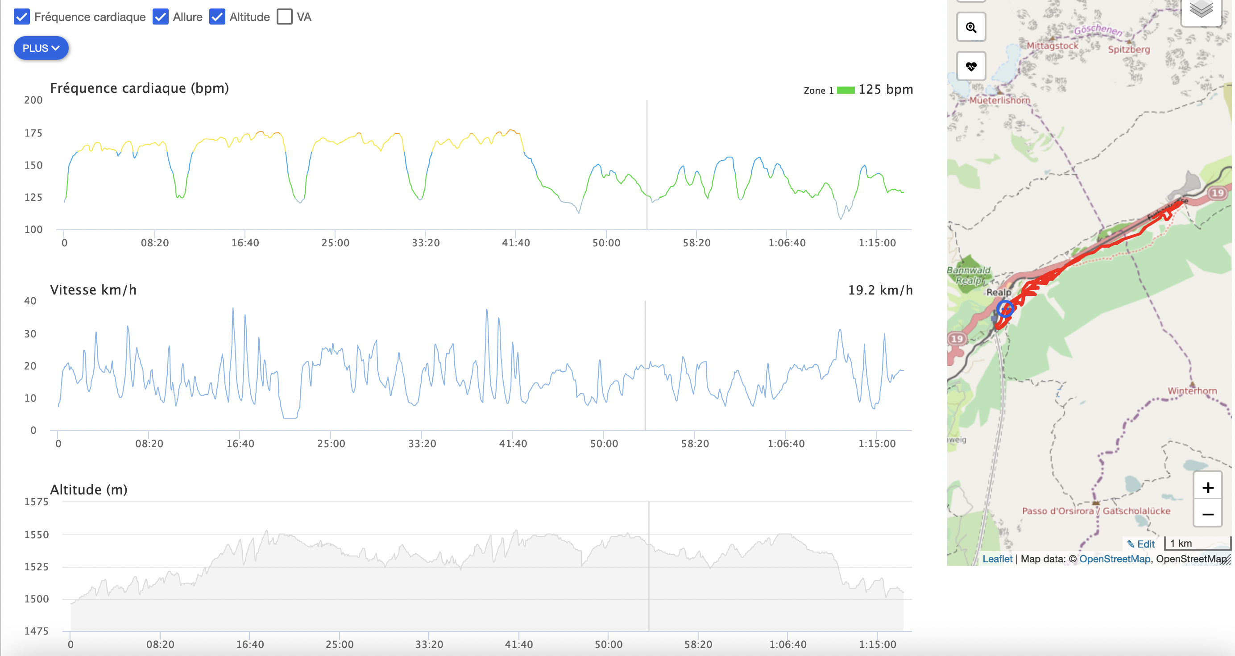Image resolution: width=1235 pixels, height=656 pixels.
Task: Click the blue circle position marker on map
Action: point(1005,308)
